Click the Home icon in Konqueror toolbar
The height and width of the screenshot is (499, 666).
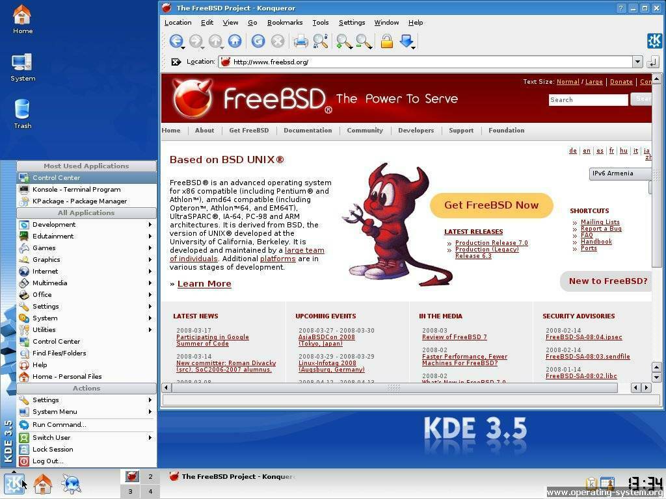point(235,42)
